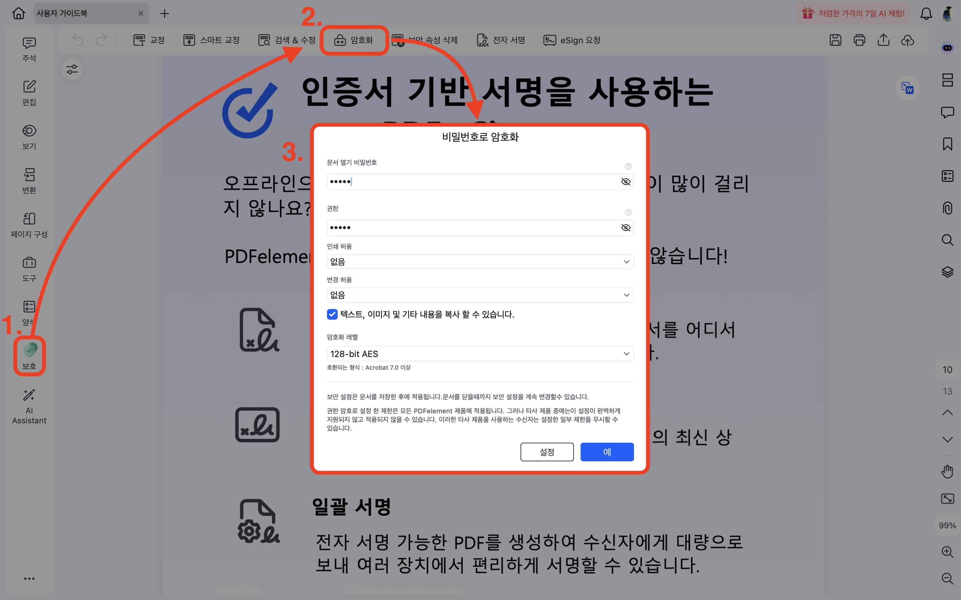This screenshot has height=600, width=961.
Task: Open the bookmark panel icon
Action: [947, 144]
